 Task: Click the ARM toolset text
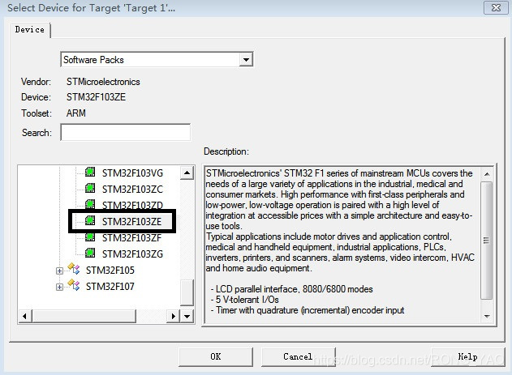76,113
